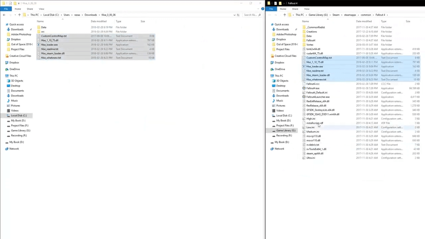Image resolution: width=425 pixels, height=239 pixels.
Task: Select f4se_readme.txt in the left window
Action: (x=49, y=49)
